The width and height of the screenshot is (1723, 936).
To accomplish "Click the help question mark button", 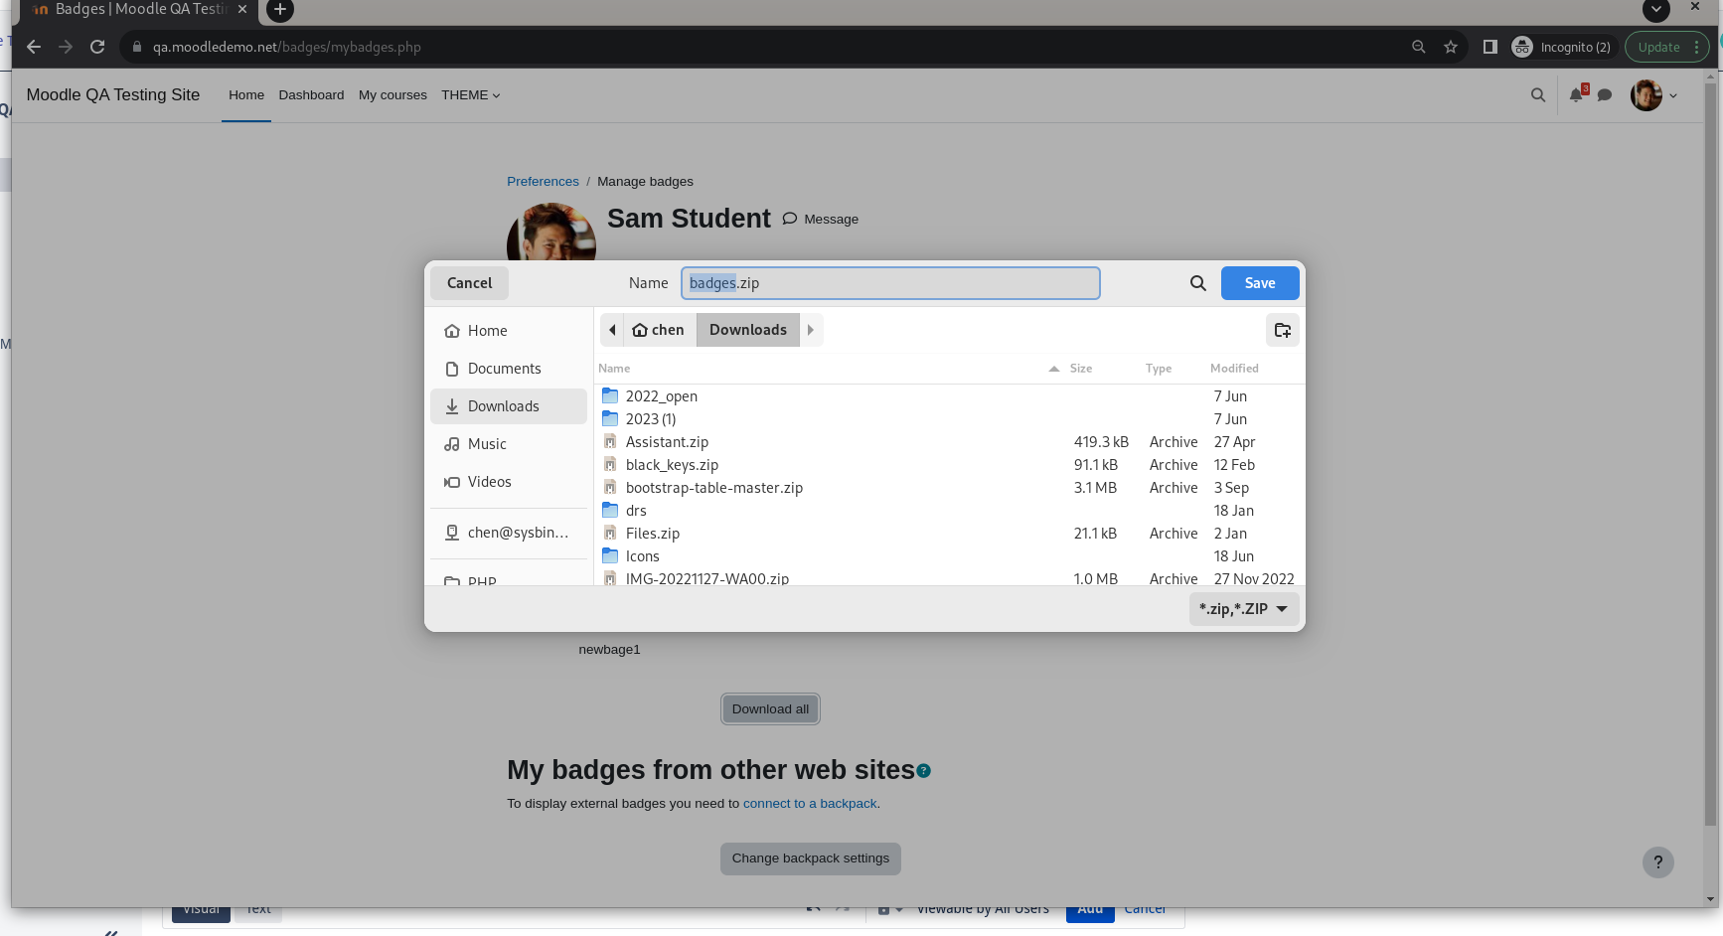I will click(1658, 862).
